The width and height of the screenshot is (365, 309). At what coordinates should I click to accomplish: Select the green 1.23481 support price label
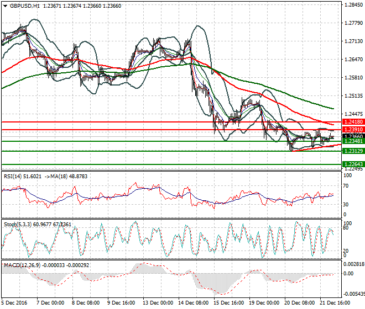353,141
